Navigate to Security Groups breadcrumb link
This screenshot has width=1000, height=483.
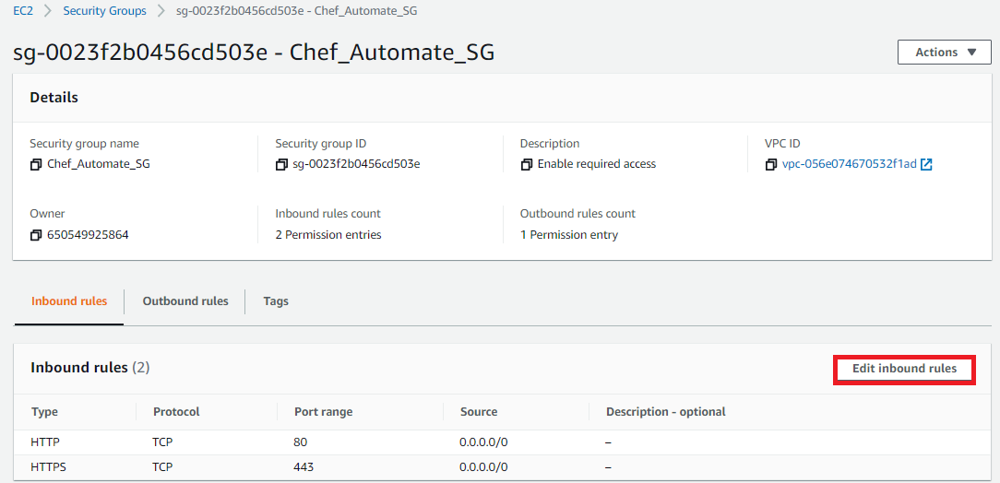[104, 11]
